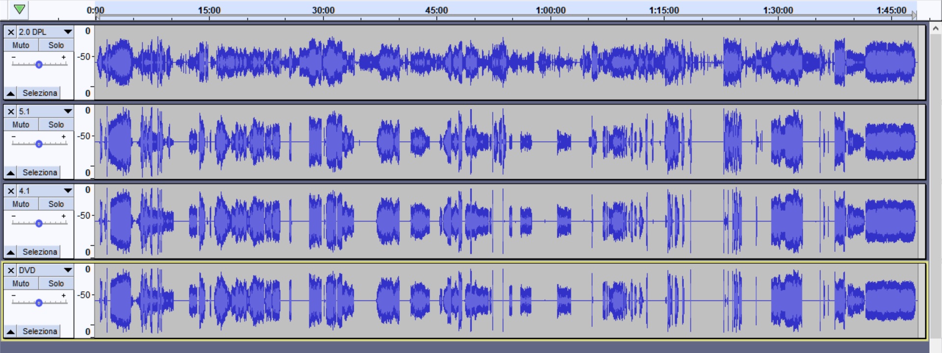
Task: Click timeline ruler at 1:15:00
Action: tap(664, 11)
